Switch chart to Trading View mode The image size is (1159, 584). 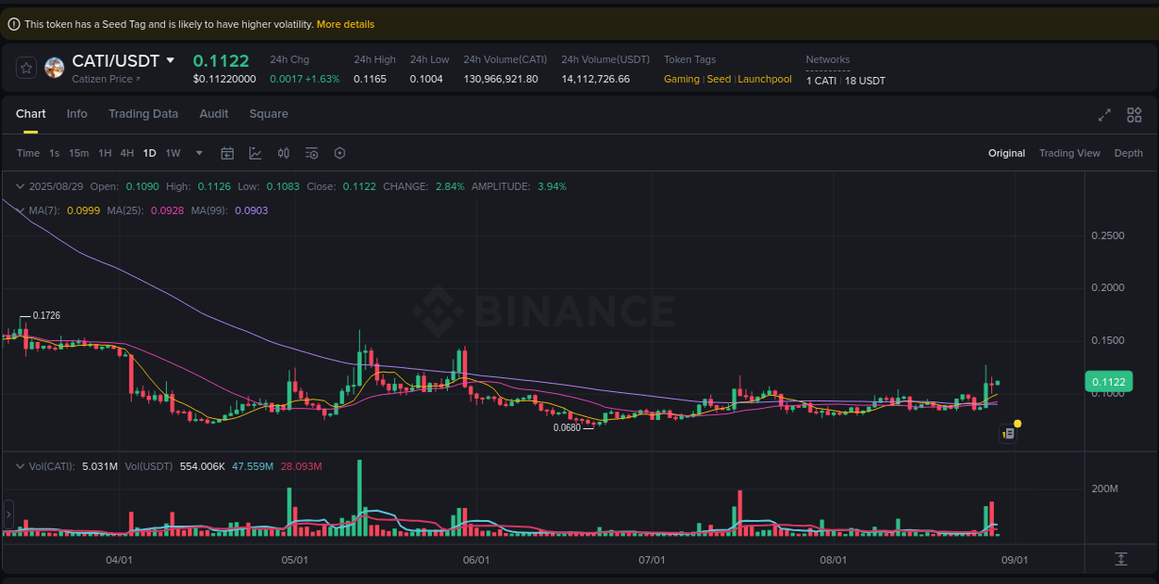click(1070, 153)
